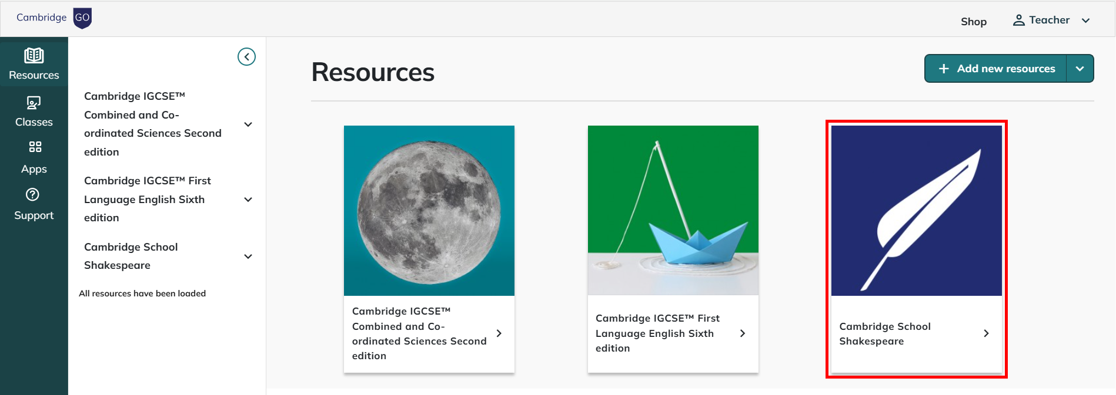
Task: Select Combined and Co-ordinated Sciences list item
Action: click(153, 124)
